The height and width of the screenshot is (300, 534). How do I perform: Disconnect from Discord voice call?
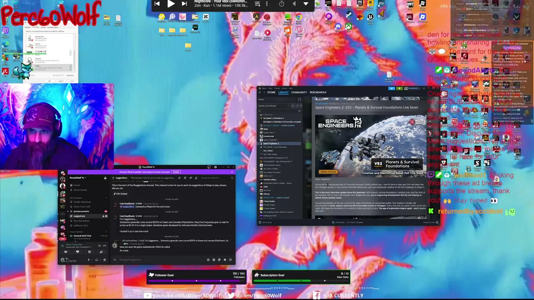104,246
